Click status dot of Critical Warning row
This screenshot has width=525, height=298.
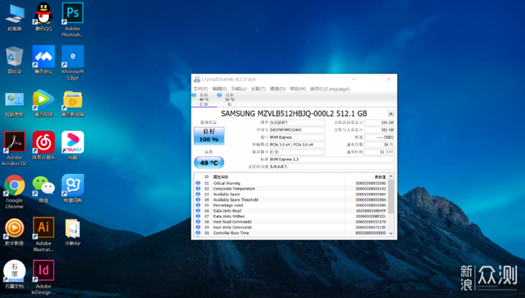[199, 183]
